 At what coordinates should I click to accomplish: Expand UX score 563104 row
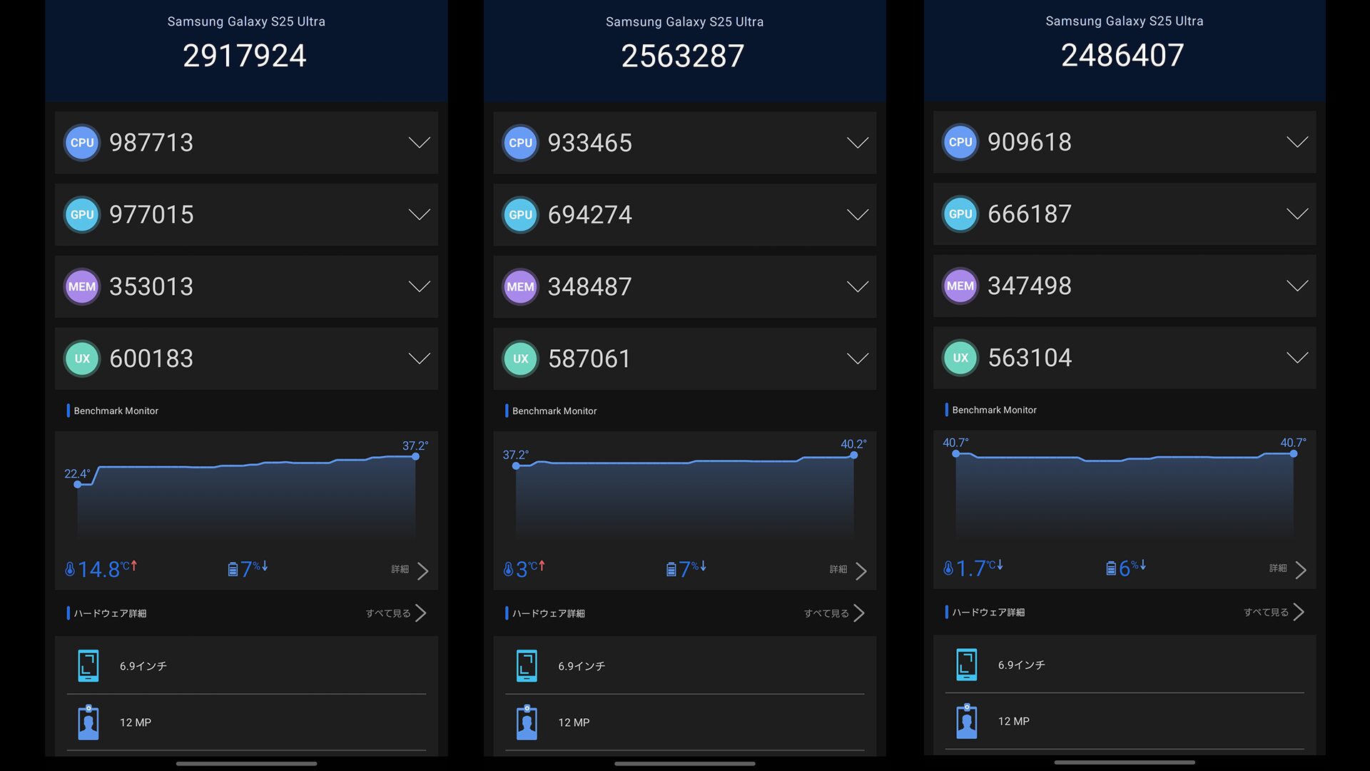[1297, 358]
